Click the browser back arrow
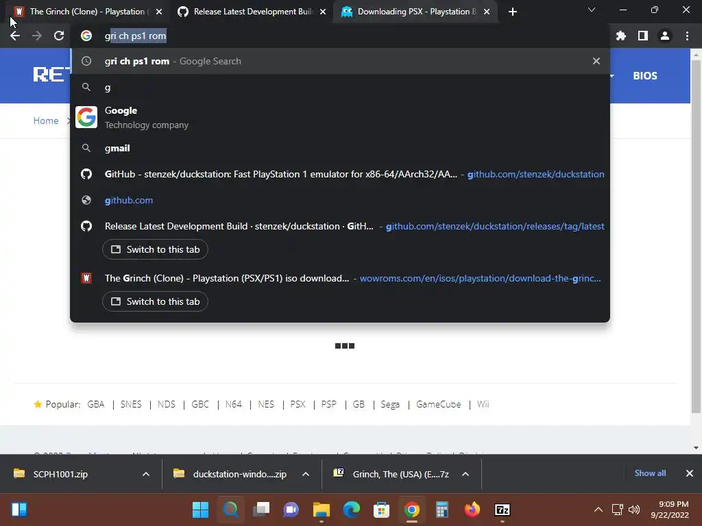The height and width of the screenshot is (526, 702). pyautogui.click(x=15, y=36)
